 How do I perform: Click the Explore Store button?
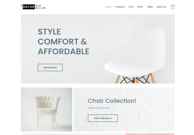tap(50, 67)
